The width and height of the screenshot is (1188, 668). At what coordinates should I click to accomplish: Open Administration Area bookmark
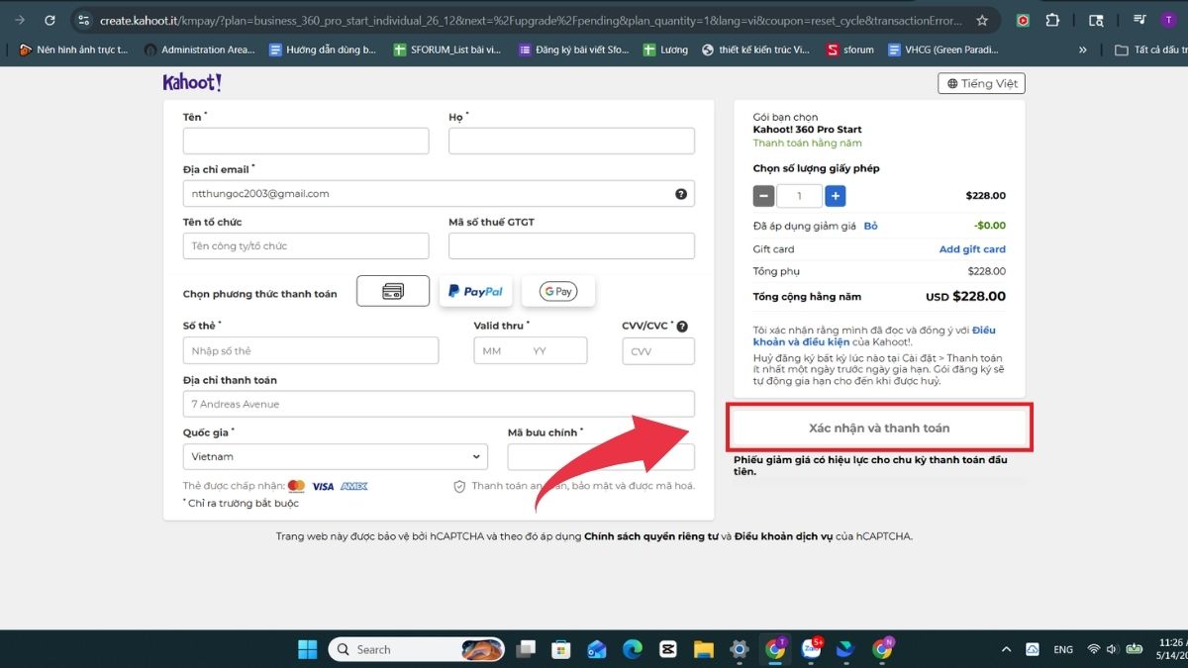point(199,49)
